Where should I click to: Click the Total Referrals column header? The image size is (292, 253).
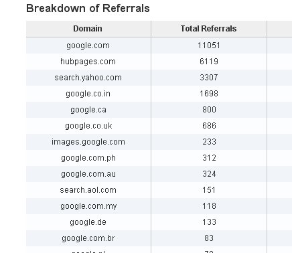(208, 29)
